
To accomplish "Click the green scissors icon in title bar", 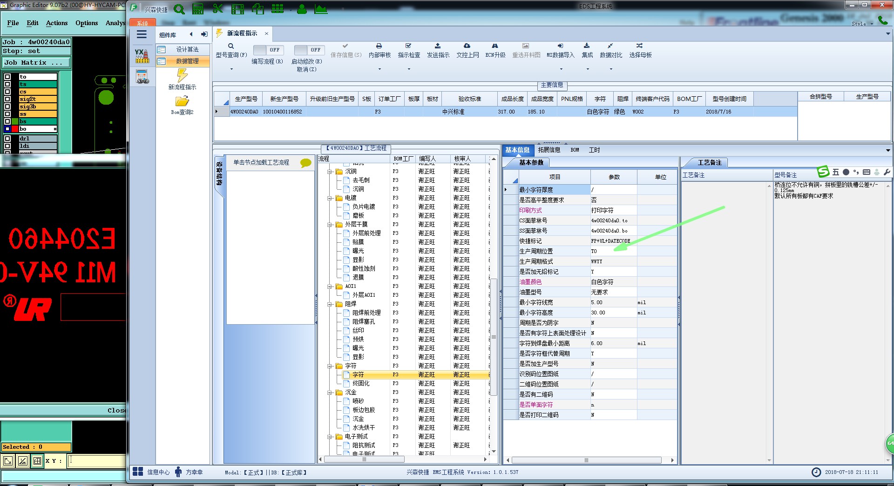I will coord(217,9).
